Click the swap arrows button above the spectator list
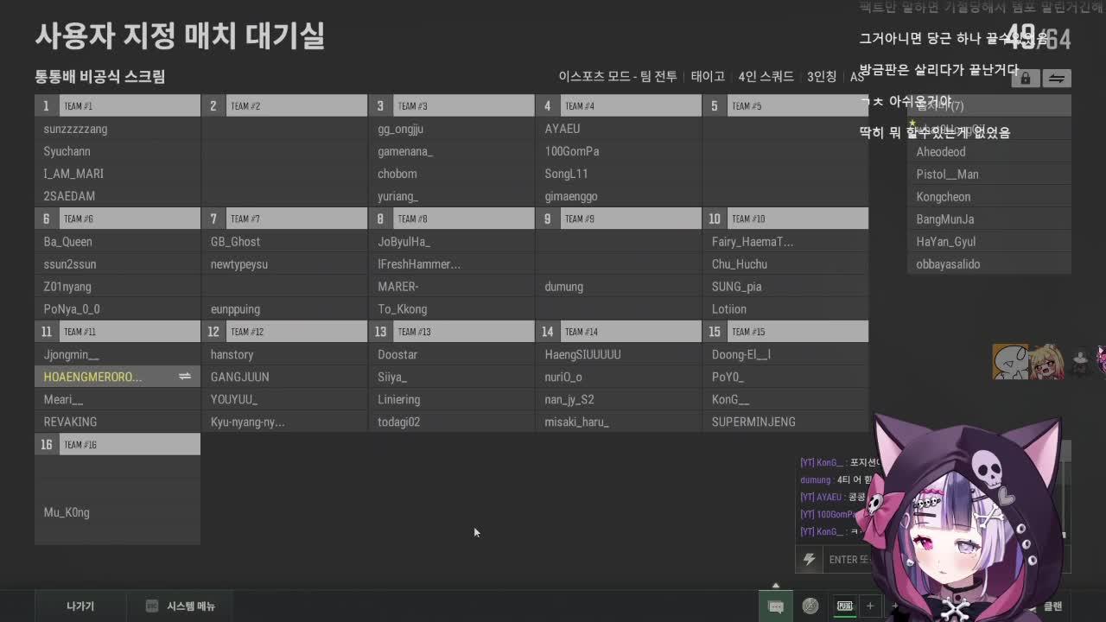 (1056, 79)
